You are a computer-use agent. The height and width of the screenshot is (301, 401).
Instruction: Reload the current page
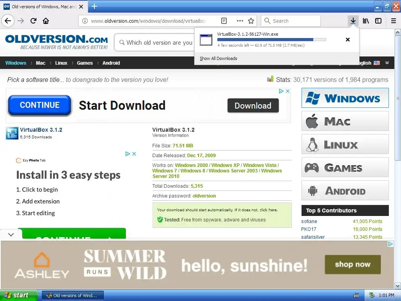(33, 21)
